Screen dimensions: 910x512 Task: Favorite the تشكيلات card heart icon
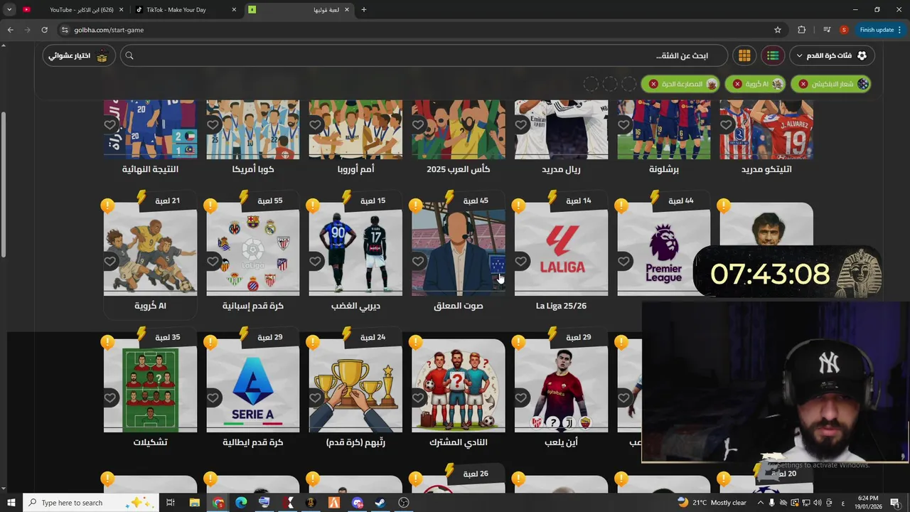pyautogui.click(x=109, y=398)
